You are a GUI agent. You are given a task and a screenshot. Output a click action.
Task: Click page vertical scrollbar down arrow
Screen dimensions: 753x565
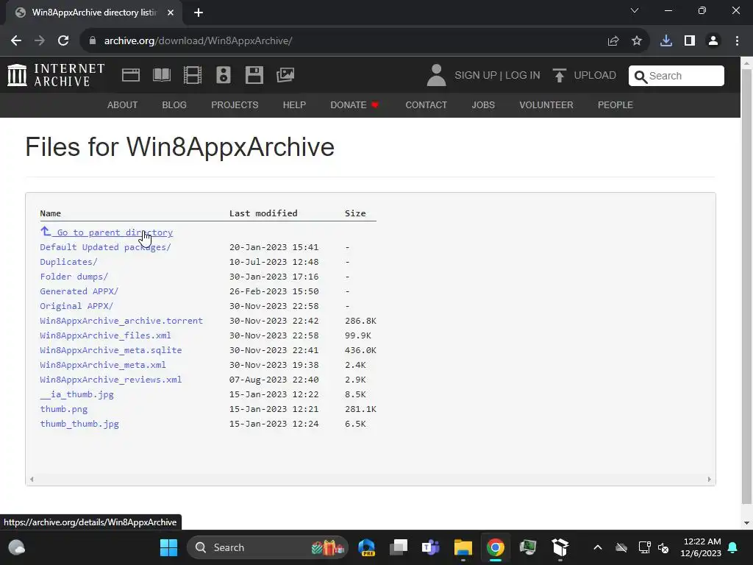pyautogui.click(x=746, y=523)
